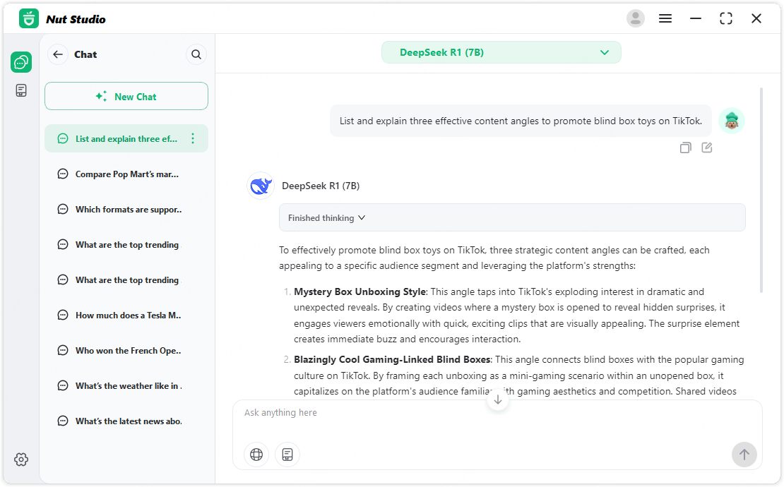Click chat bubble icon beside 'What's the latest news abo.'
The width and height of the screenshot is (784, 487).
tap(62, 421)
